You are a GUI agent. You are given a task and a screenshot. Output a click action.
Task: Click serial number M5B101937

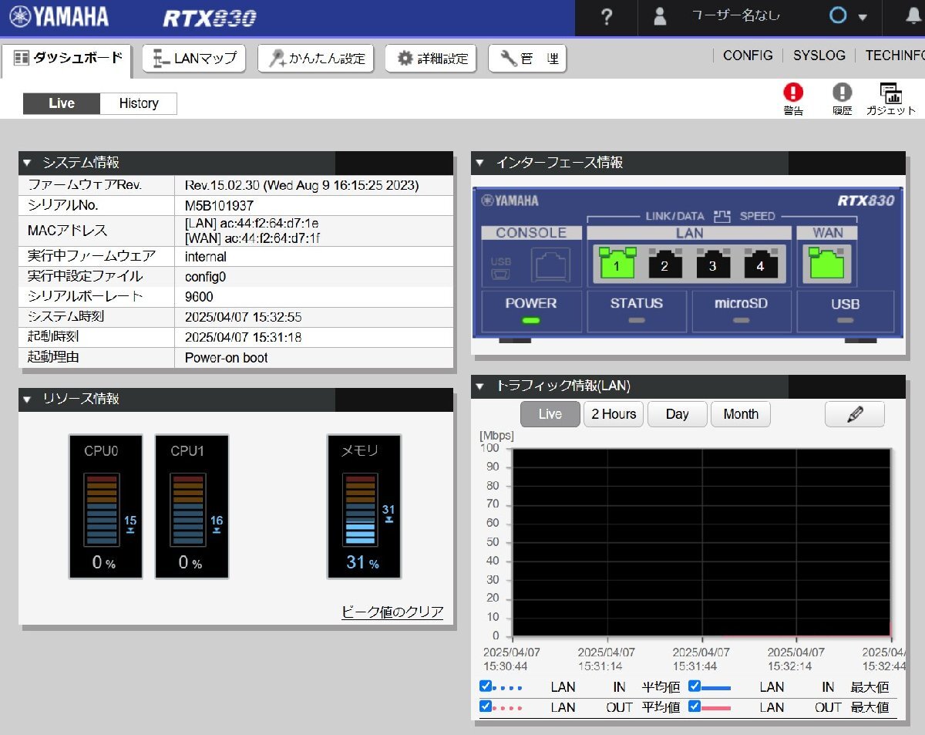[219, 206]
